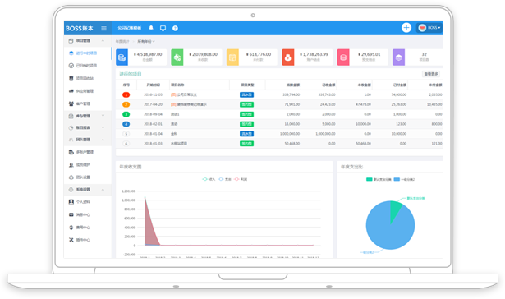
Task: Click the green icon on the ¥2,039,808.00 card
Action: click(177, 57)
